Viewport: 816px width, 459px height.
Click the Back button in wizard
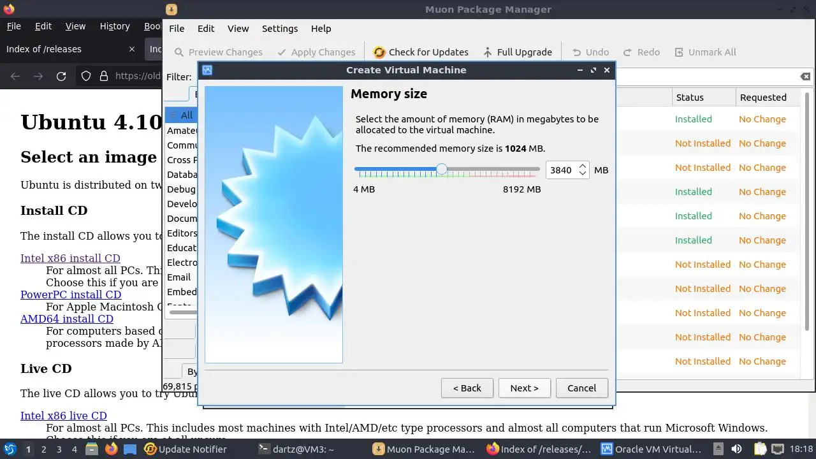467,388
